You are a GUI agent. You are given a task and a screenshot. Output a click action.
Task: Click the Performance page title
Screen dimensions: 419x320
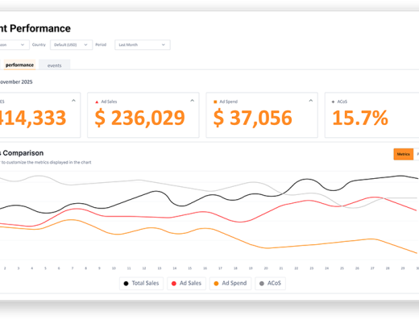pos(35,28)
